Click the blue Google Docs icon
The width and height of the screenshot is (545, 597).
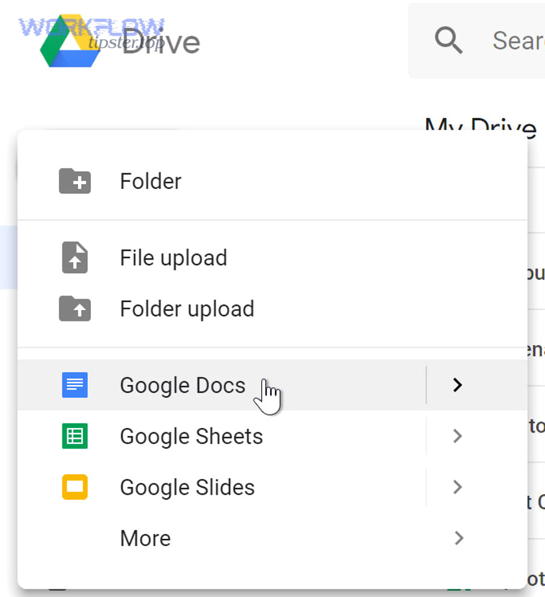point(74,385)
